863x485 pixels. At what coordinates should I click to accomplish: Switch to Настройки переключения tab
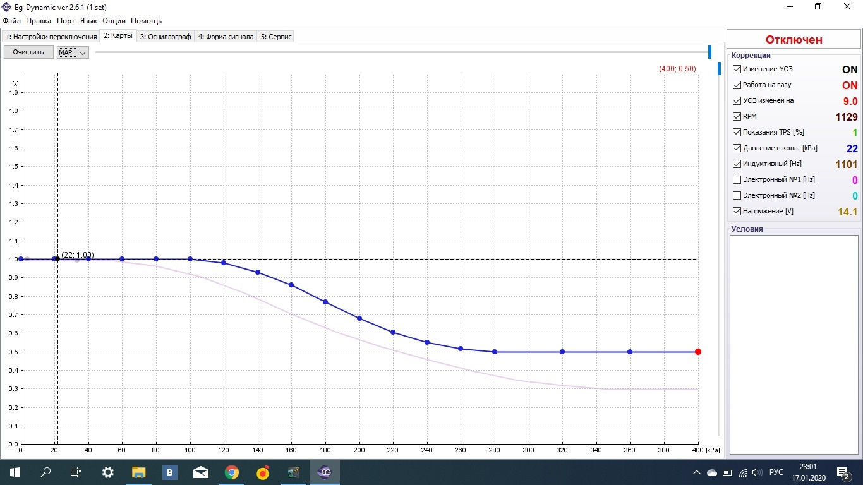(51, 37)
